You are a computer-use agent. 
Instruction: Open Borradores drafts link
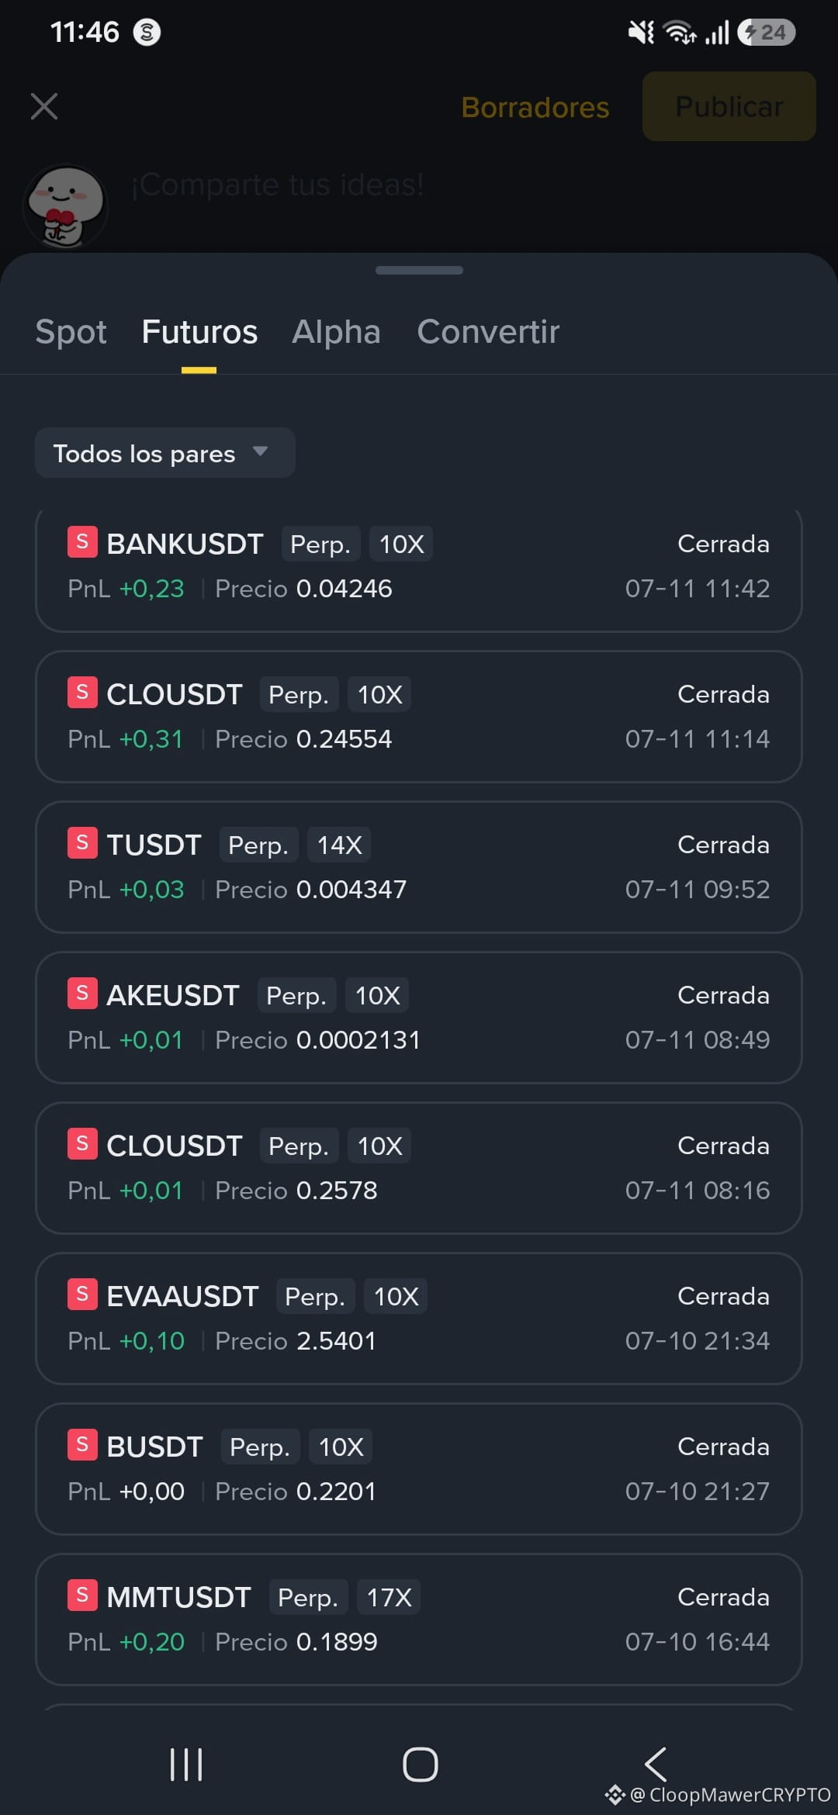(535, 107)
